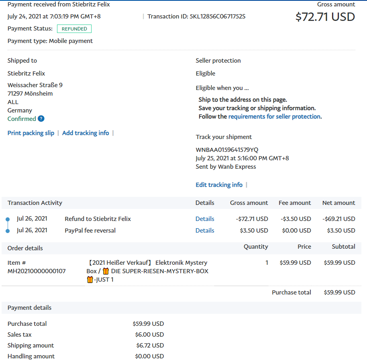Click the Payment details section header
This screenshot has height=362, width=367.
29,308
